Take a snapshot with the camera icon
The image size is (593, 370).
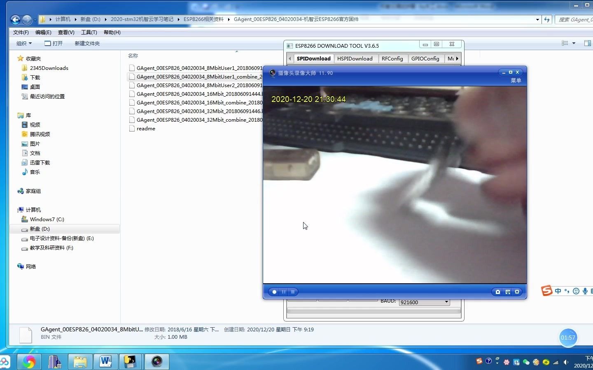point(497,292)
